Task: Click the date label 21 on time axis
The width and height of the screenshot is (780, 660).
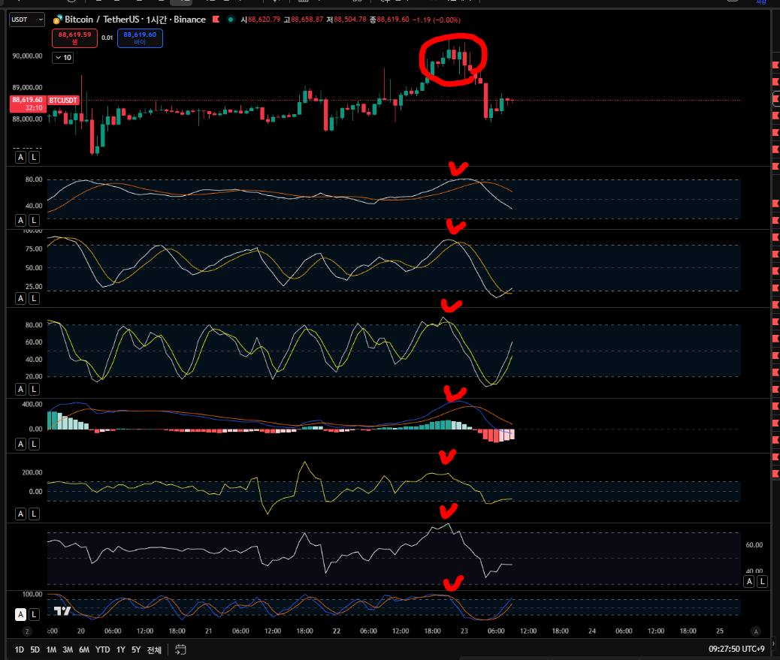Action: [x=208, y=631]
